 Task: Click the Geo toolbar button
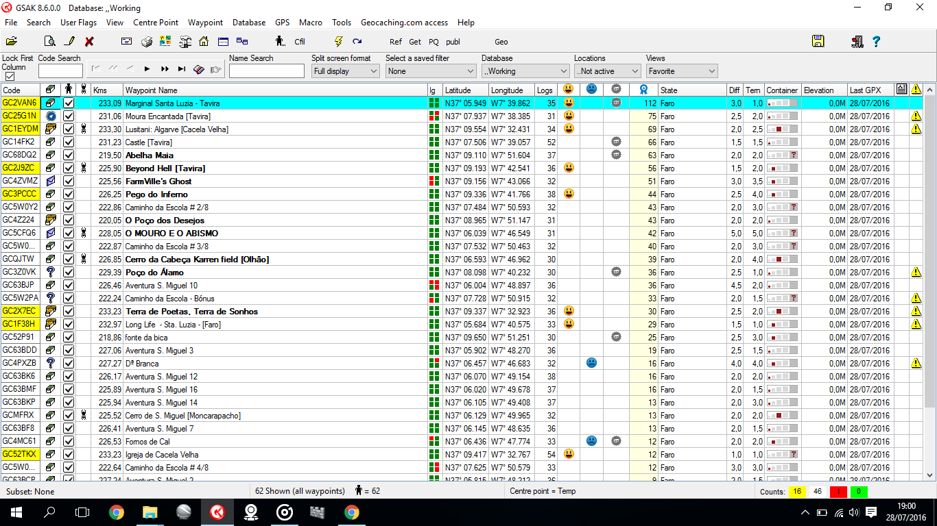click(501, 42)
